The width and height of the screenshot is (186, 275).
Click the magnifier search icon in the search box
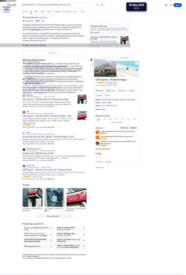(x=102, y=5)
